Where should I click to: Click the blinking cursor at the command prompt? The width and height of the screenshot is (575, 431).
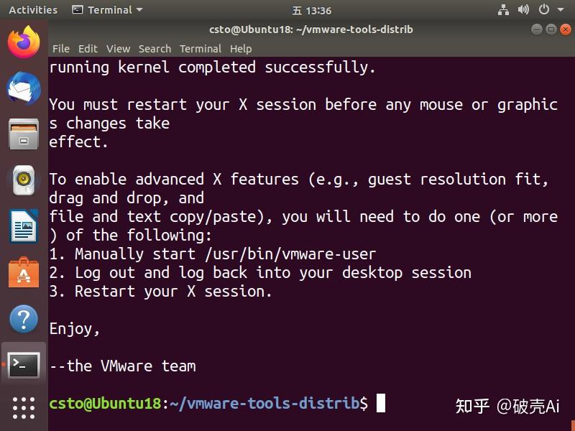coord(382,404)
